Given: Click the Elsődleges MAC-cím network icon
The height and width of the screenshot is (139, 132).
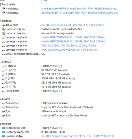Looking at the screenshot, I should click(3, 132).
